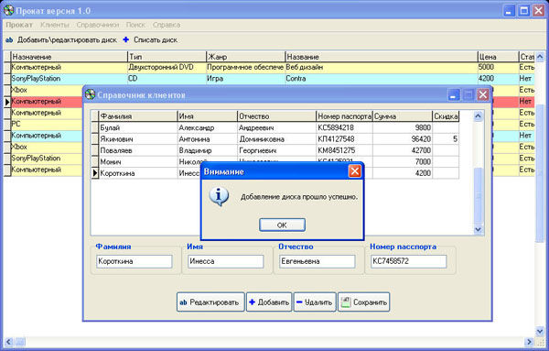Click the disc icon in Справочник клиентов title
Viewport: 549px width, 351px height.
(91, 94)
